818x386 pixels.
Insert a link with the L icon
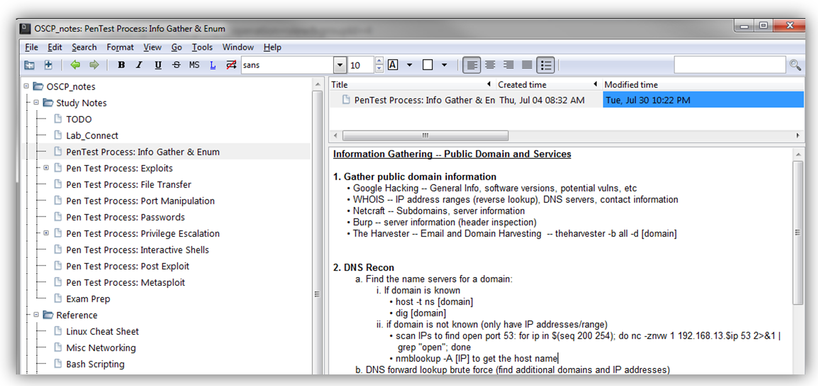pos(213,65)
